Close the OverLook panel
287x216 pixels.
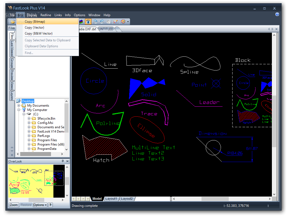coord(67,161)
